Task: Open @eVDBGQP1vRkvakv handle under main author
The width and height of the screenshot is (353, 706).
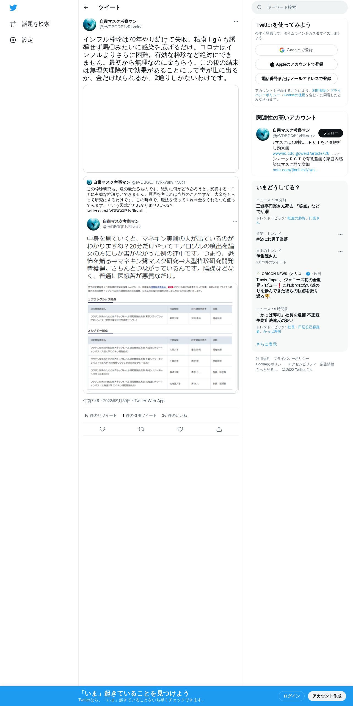Action: (120, 27)
